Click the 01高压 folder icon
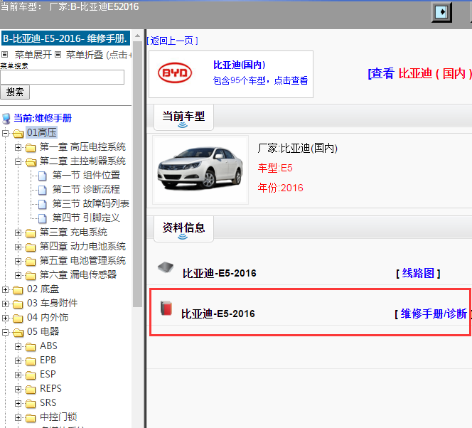 pos(18,133)
